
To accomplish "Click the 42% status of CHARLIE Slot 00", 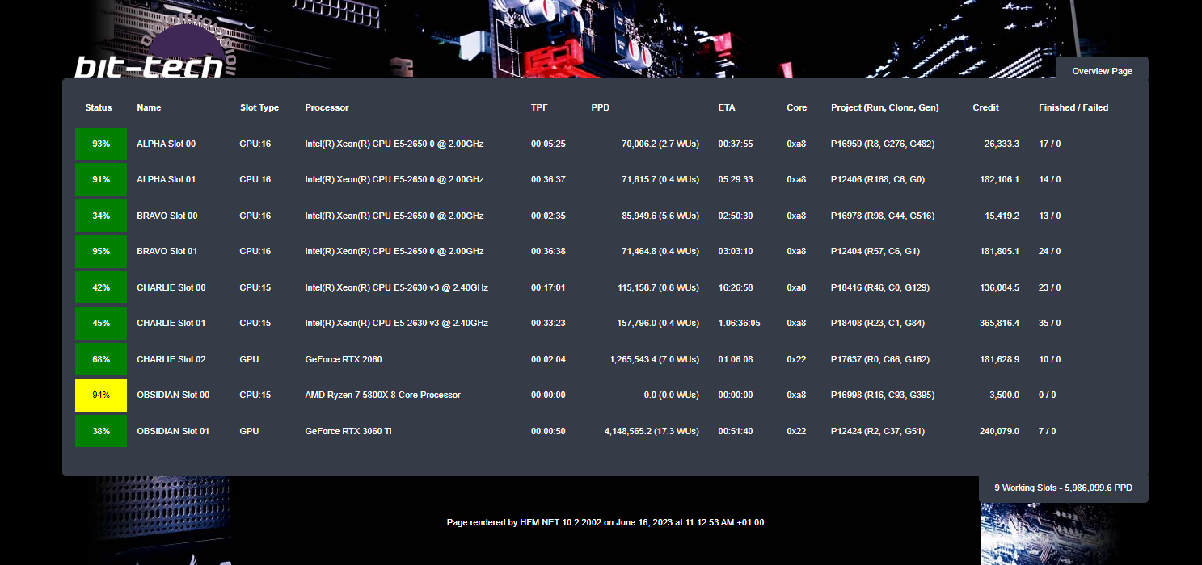I will coord(101,287).
